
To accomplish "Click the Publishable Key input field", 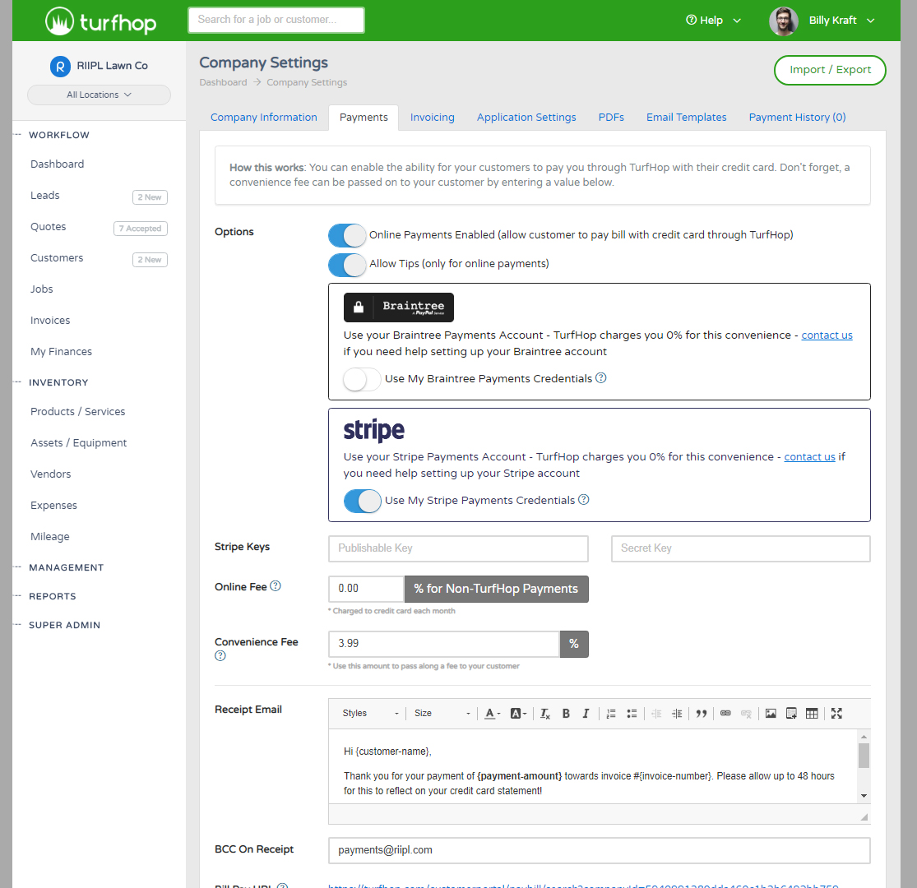I will (458, 548).
